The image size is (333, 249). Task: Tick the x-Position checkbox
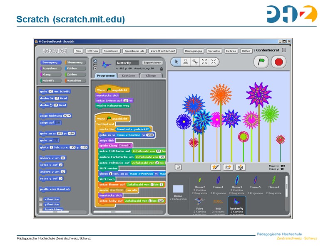coord(41,199)
